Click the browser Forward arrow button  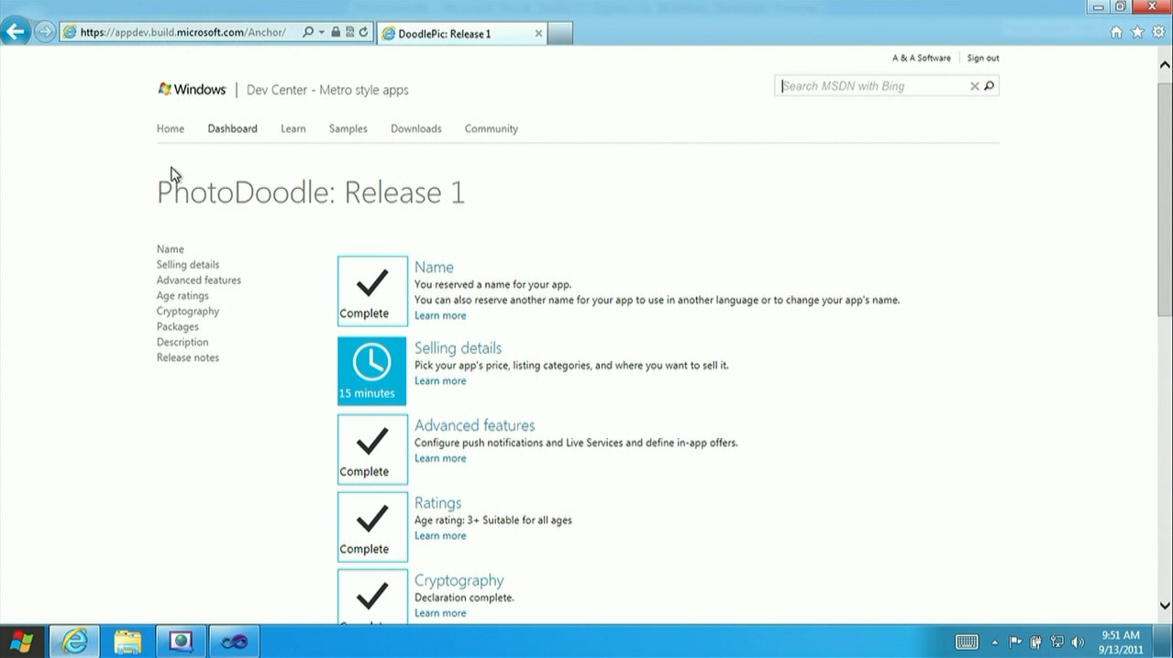44,32
